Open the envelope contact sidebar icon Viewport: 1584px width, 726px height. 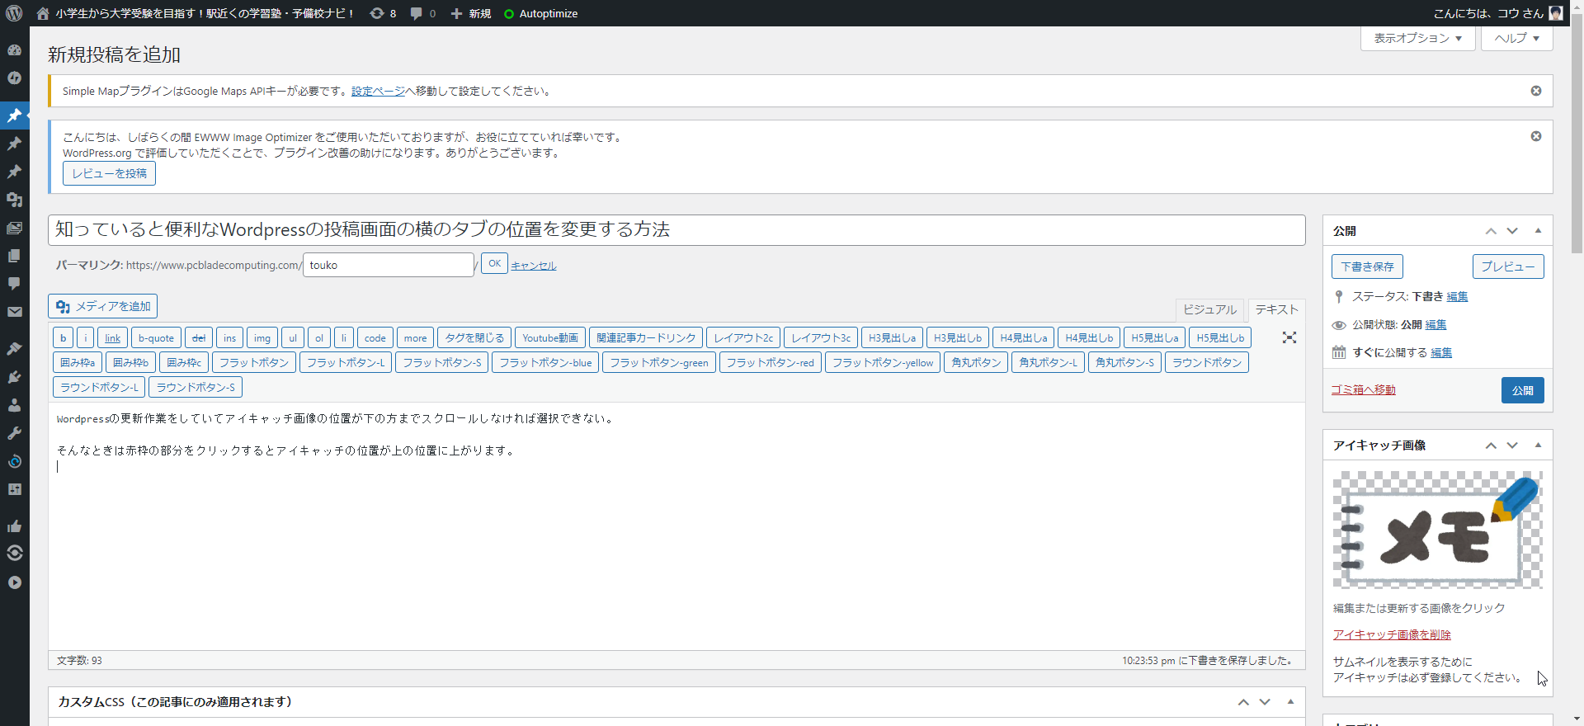pyautogui.click(x=14, y=312)
